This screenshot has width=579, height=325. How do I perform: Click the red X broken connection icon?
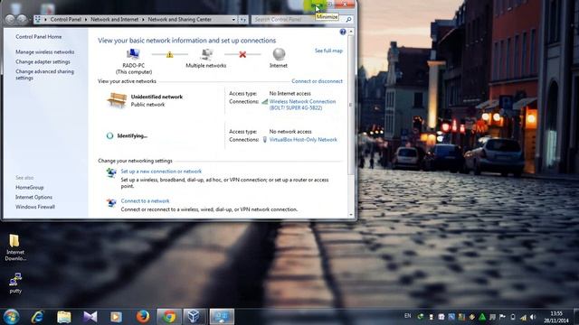coord(242,54)
